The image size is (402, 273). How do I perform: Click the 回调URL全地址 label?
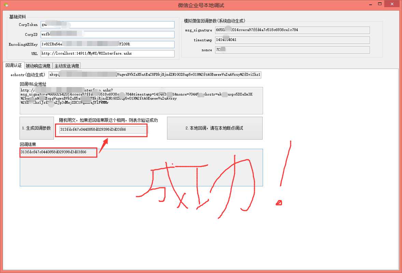tap(33, 84)
